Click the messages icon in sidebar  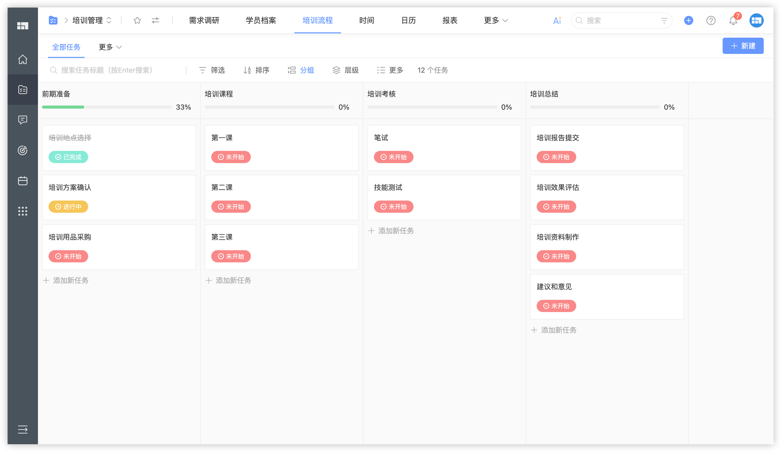coord(23,120)
